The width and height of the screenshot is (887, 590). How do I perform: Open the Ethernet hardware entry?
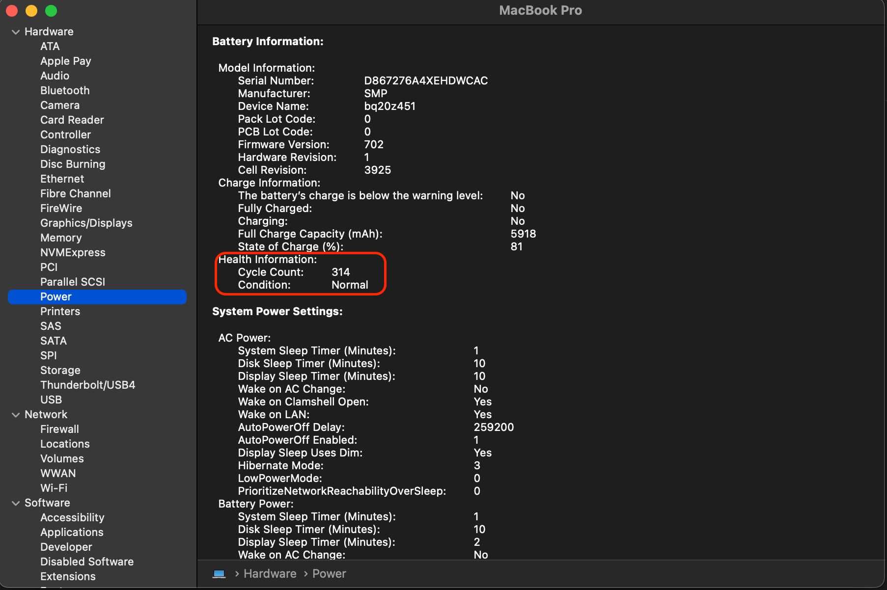pyautogui.click(x=62, y=179)
